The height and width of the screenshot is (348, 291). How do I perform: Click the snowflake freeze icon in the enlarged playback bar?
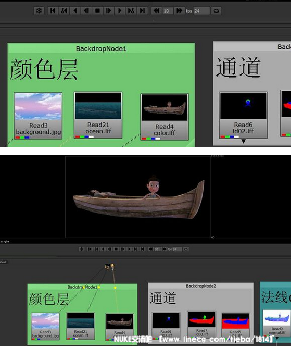coord(39,10)
